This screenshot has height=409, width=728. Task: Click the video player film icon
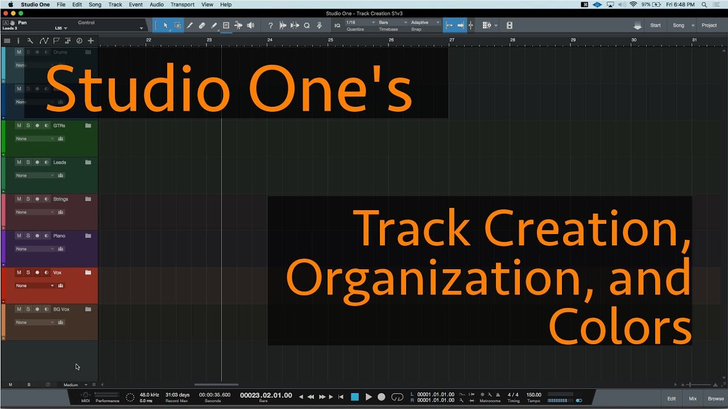[x=509, y=26]
